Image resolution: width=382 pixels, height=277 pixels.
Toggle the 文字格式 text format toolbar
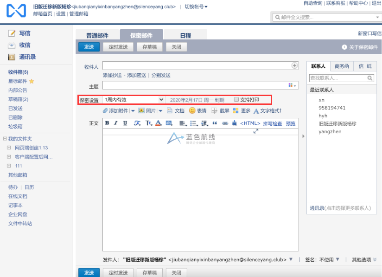coord(267,111)
